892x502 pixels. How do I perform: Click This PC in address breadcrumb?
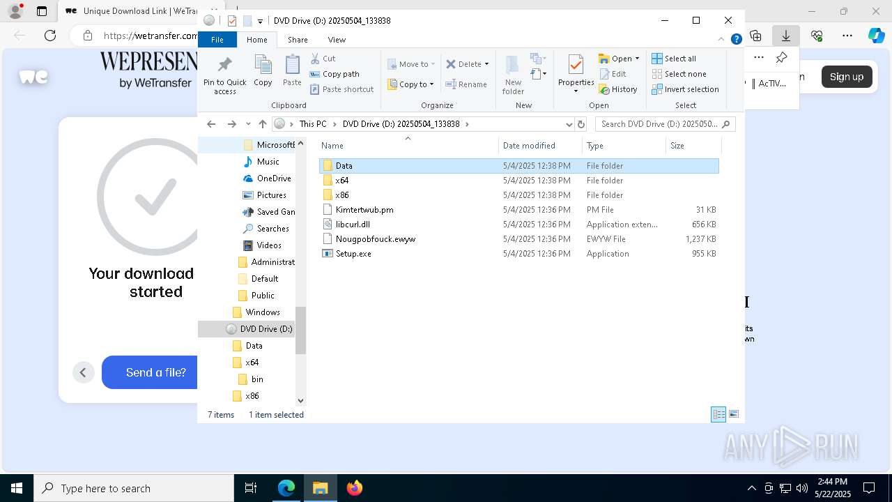pyautogui.click(x=313, y=124)
